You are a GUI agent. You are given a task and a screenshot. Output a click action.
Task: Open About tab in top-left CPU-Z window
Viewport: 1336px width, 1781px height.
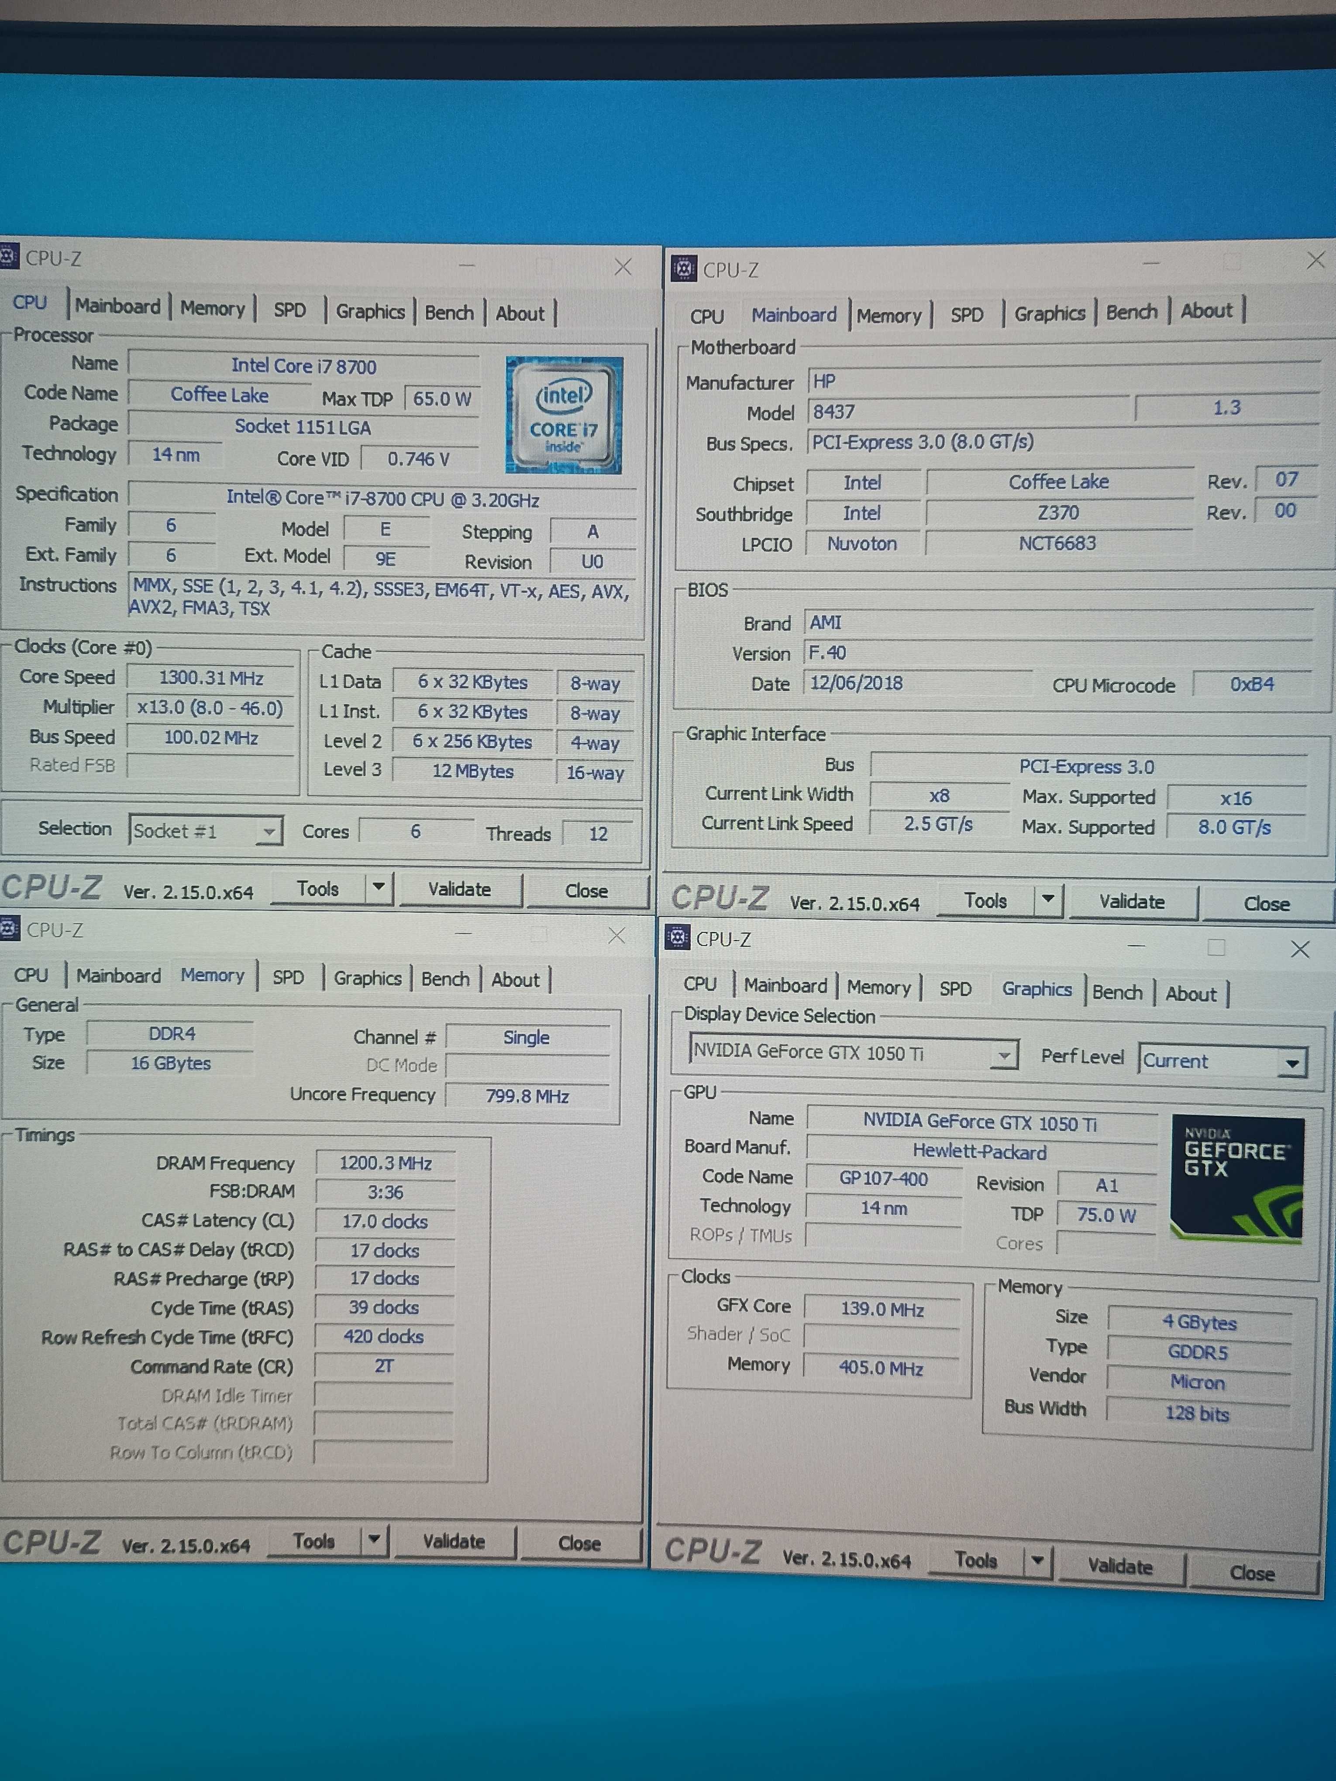(520, 313)
